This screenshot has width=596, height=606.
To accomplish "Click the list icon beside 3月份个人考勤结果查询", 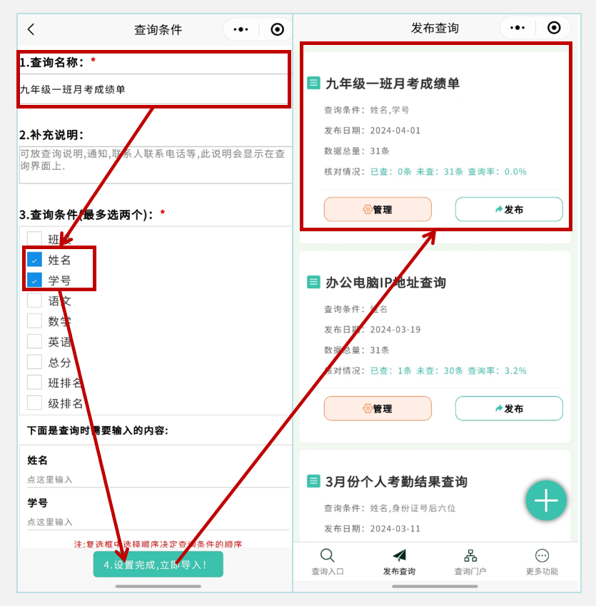I will (313, 481).
